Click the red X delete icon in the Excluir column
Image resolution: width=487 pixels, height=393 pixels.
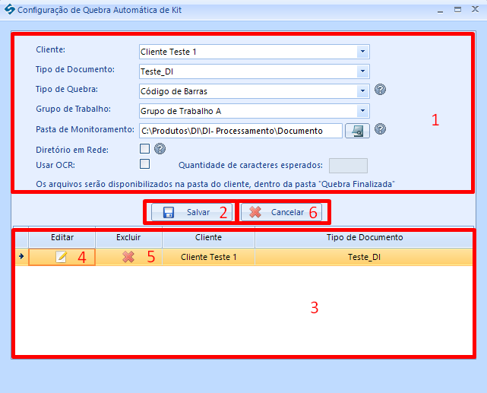(128, 257)
